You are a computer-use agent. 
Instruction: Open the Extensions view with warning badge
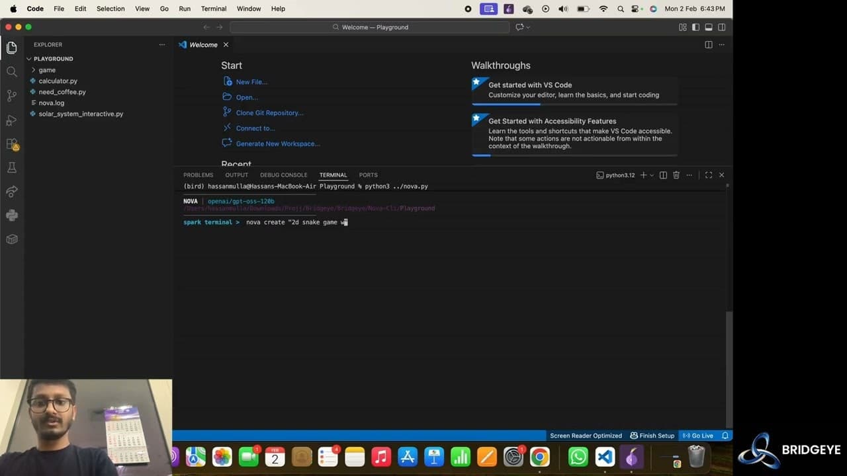click(11, 144)
